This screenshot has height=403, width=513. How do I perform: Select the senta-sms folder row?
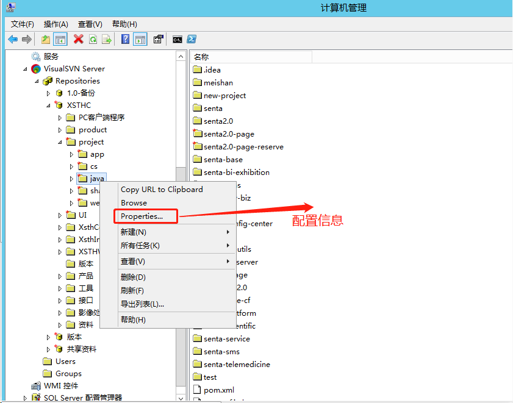pos(217,352)
